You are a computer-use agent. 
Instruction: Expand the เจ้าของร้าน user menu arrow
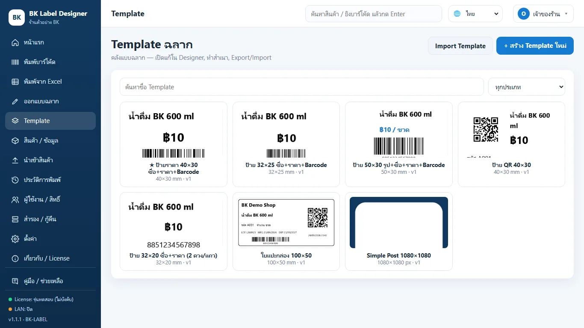[x=566, y=14]
